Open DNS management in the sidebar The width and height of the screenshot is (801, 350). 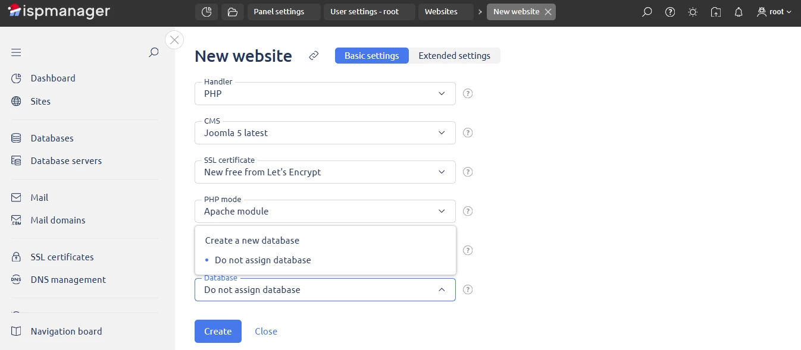point(68,279)
